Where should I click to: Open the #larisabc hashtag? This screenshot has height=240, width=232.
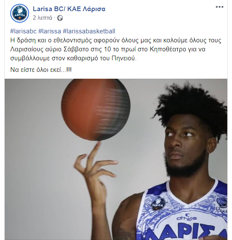pos(23,31)
